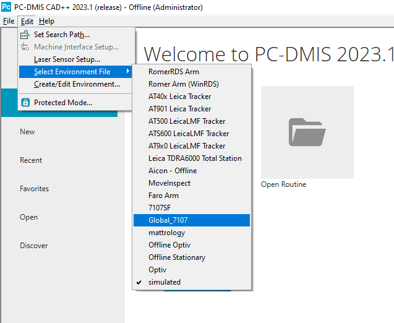Click the PC-DMIS app icon in title bar
394x323 pixels.
tap(6, 7)
